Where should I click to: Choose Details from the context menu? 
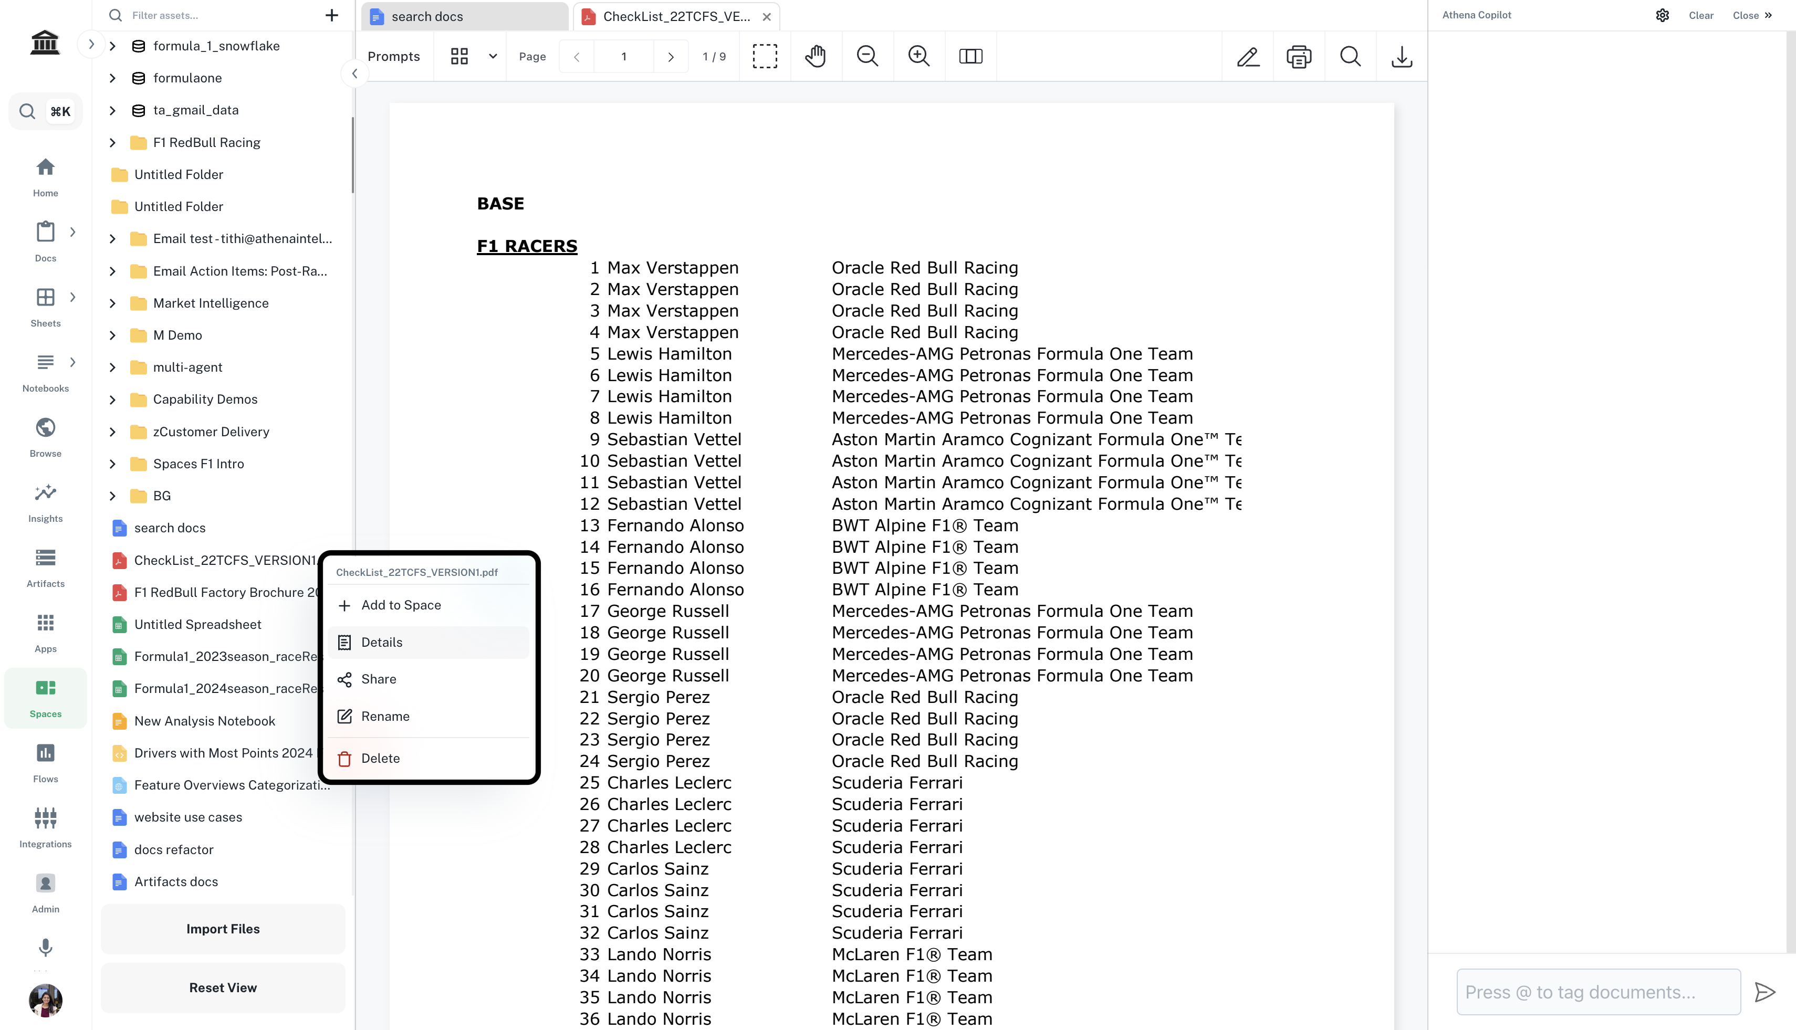click(381, 643)
